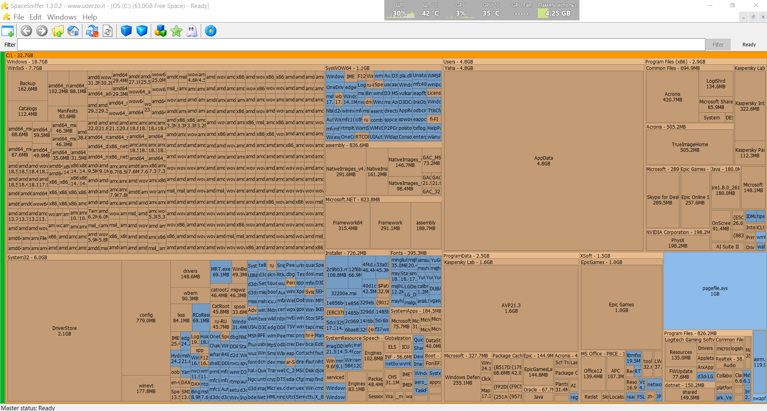
Task: Select the OnScreen 91.4MB block
Action: coord(721,226)
